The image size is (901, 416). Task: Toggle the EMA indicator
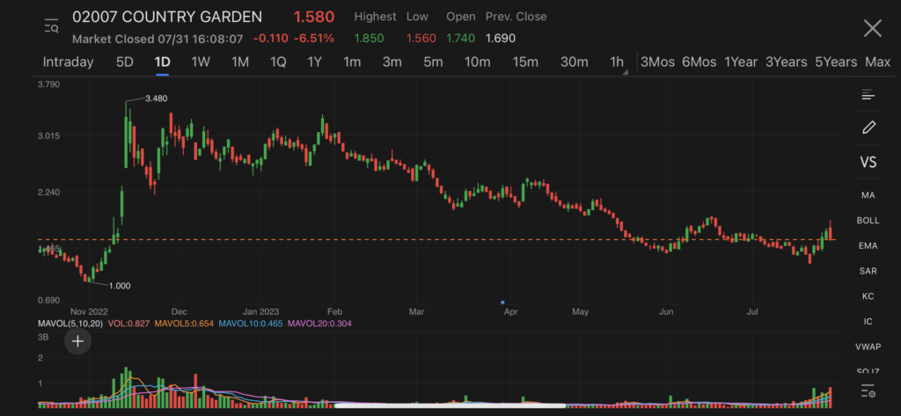pos(868,246)
